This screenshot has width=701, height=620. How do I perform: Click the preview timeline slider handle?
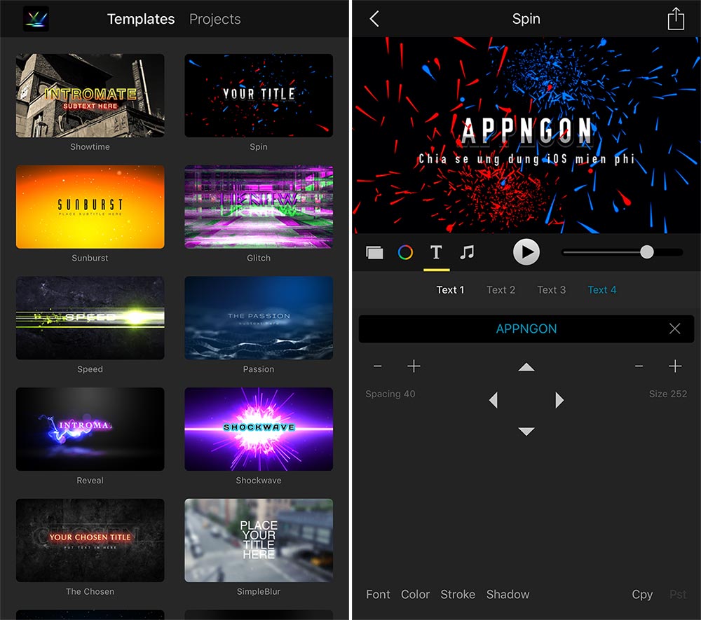point(647,252)
